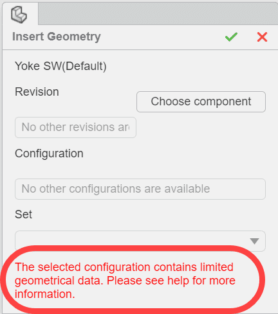The image size is (278, 314).
Task: Click the Revision label
Action: (37, 92)
